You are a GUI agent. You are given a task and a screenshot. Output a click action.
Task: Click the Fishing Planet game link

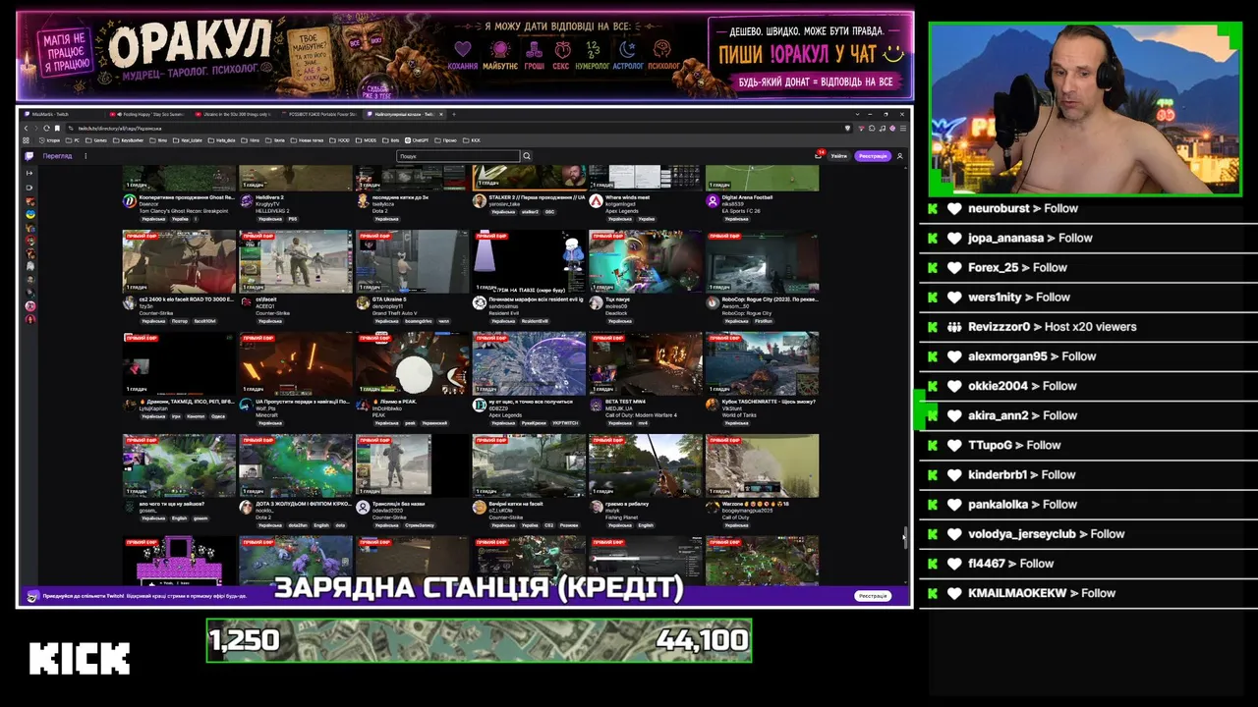[621, 517]
